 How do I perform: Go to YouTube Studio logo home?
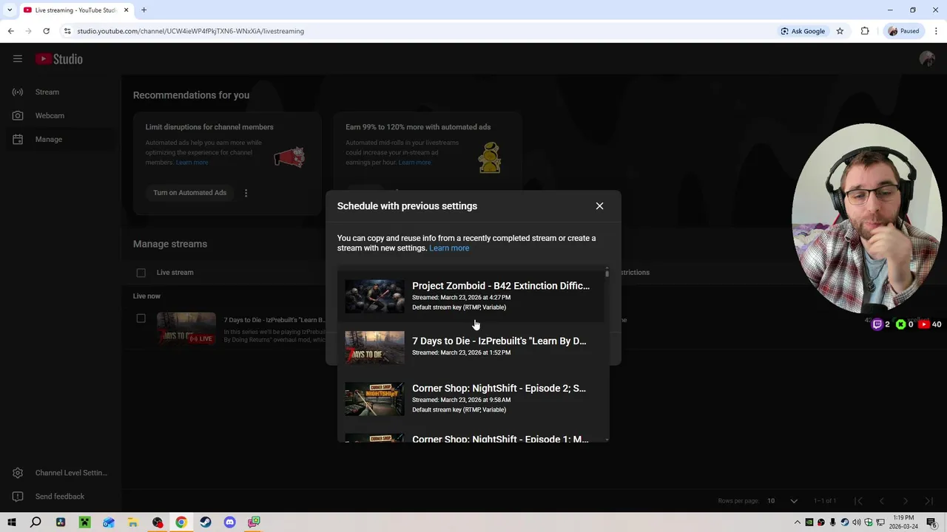(59, 59)
